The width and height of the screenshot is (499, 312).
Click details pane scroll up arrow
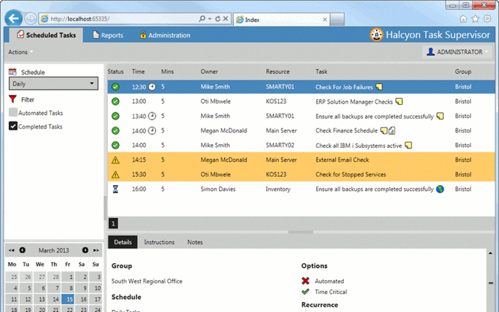[490, 253]
